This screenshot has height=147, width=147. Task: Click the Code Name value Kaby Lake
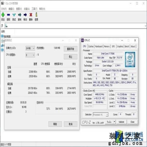click(x=101, y=58)
